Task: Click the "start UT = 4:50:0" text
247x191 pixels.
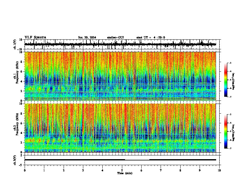Action: pyautogui.click(x=151, y=37)
